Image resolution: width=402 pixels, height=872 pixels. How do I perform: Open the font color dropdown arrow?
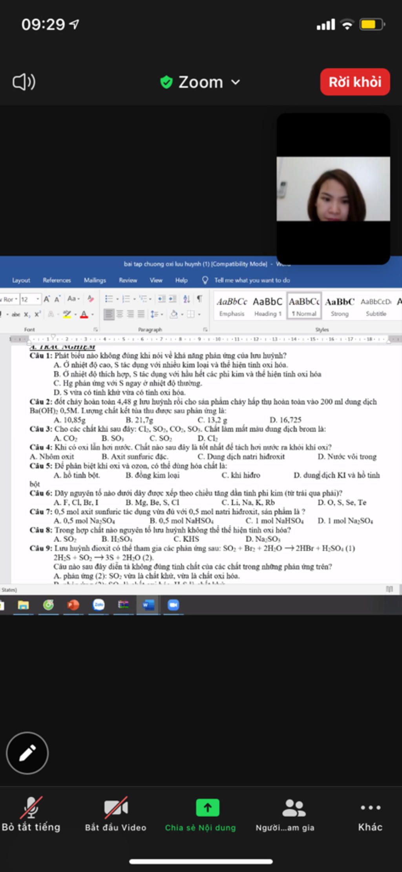coord(93,315)
